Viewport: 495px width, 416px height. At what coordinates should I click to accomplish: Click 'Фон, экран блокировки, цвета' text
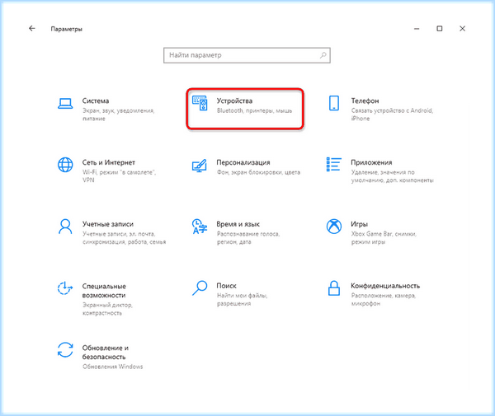pos(258,172)
